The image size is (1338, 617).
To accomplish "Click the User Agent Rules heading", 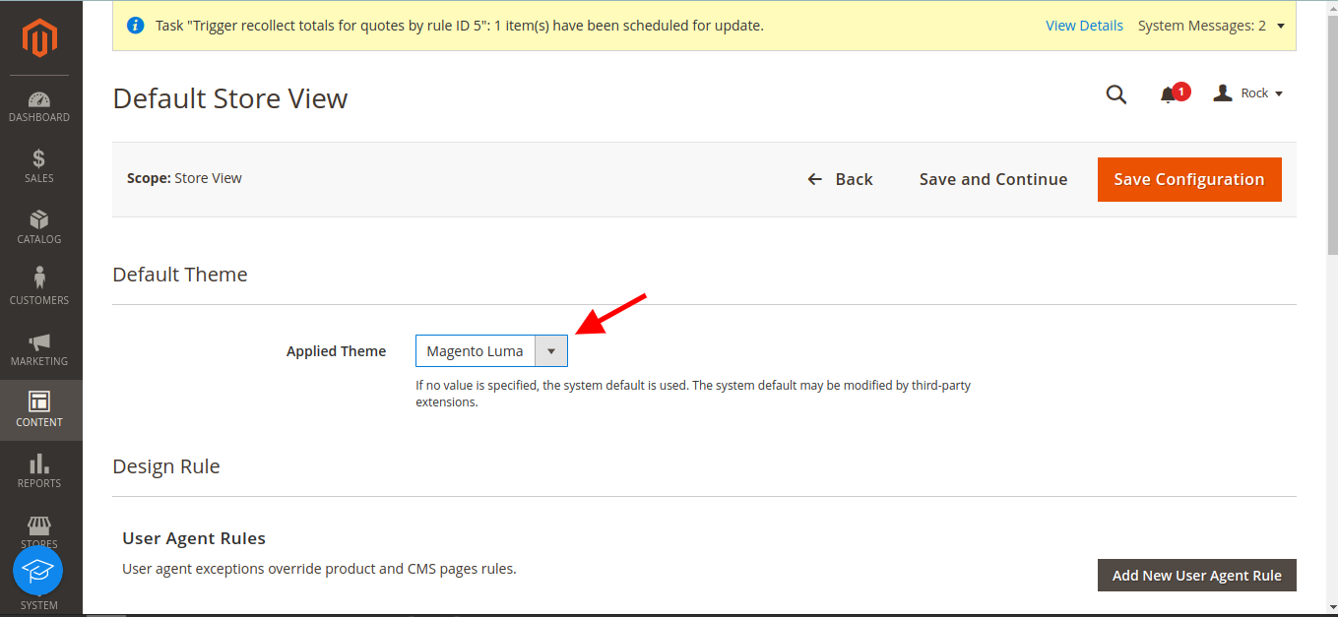I will [x=194, y=538].
